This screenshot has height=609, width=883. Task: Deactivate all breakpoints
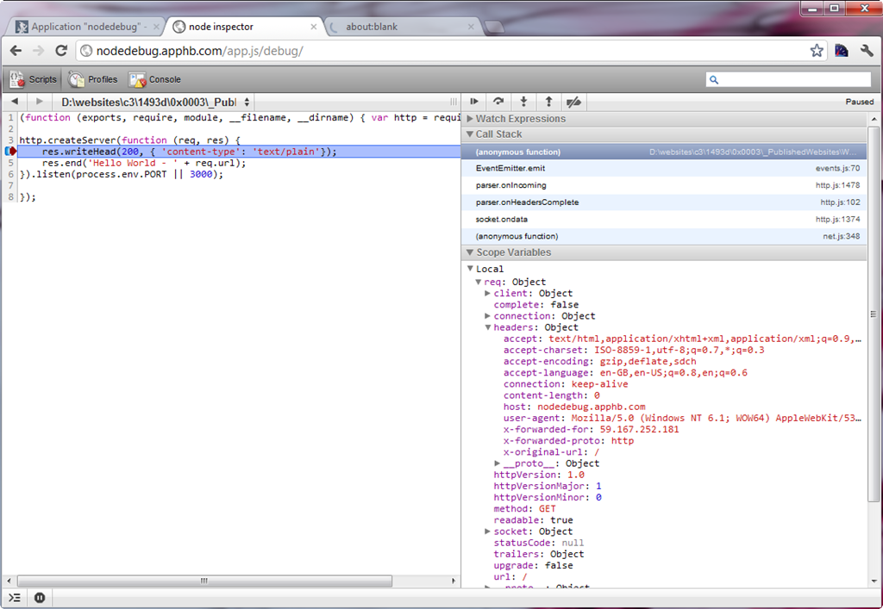click(573, 102)
